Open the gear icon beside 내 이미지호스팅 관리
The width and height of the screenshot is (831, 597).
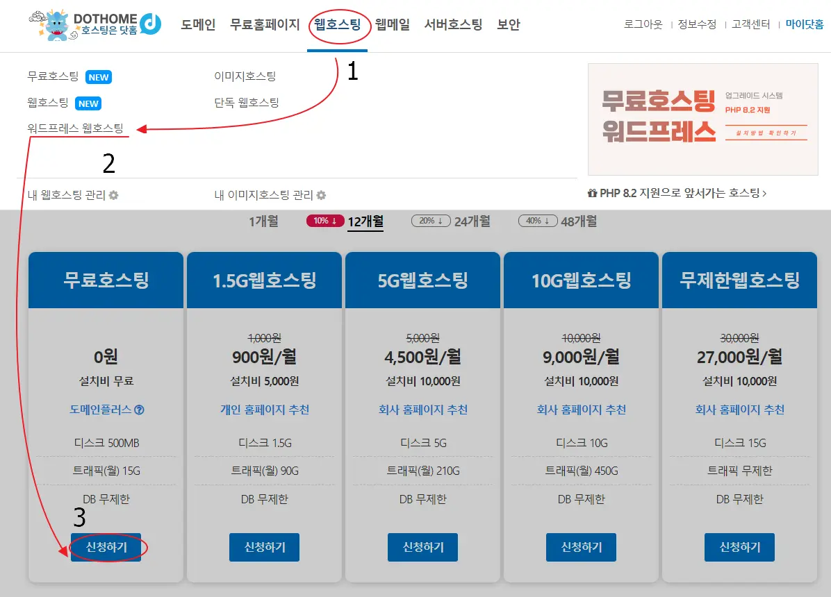point(321,196)
